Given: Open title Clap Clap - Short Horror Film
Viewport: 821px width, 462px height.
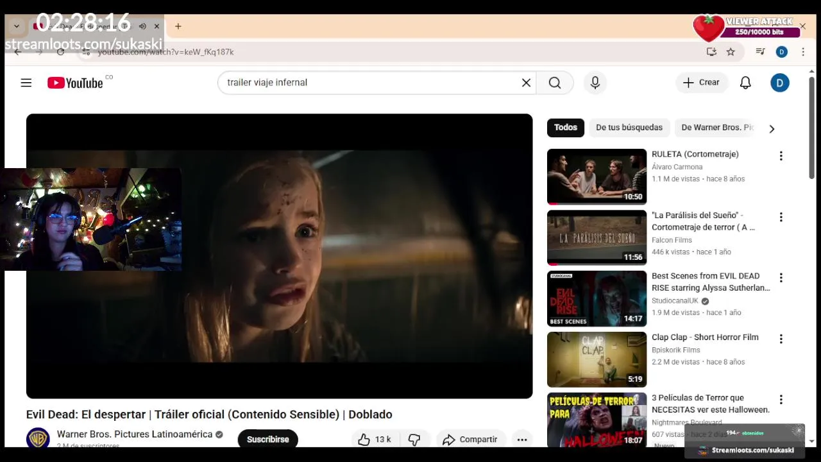Looking at the screenshot, I should (x=705, y=338).
